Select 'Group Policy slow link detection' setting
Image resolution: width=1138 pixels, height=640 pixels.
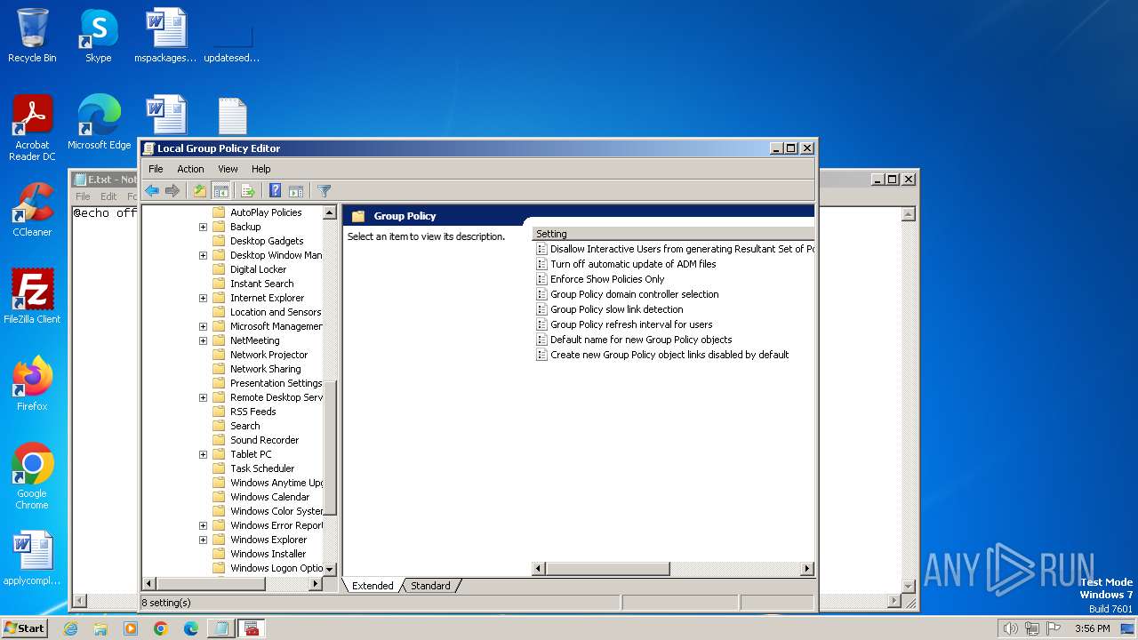tap(617, 309)
